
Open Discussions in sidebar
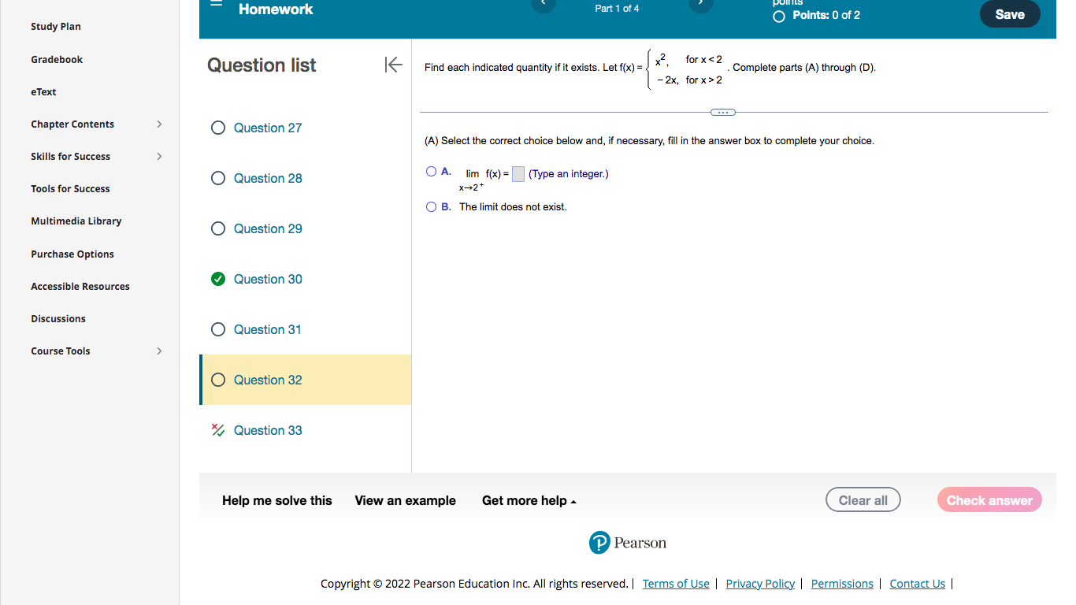tap(58, 318)
